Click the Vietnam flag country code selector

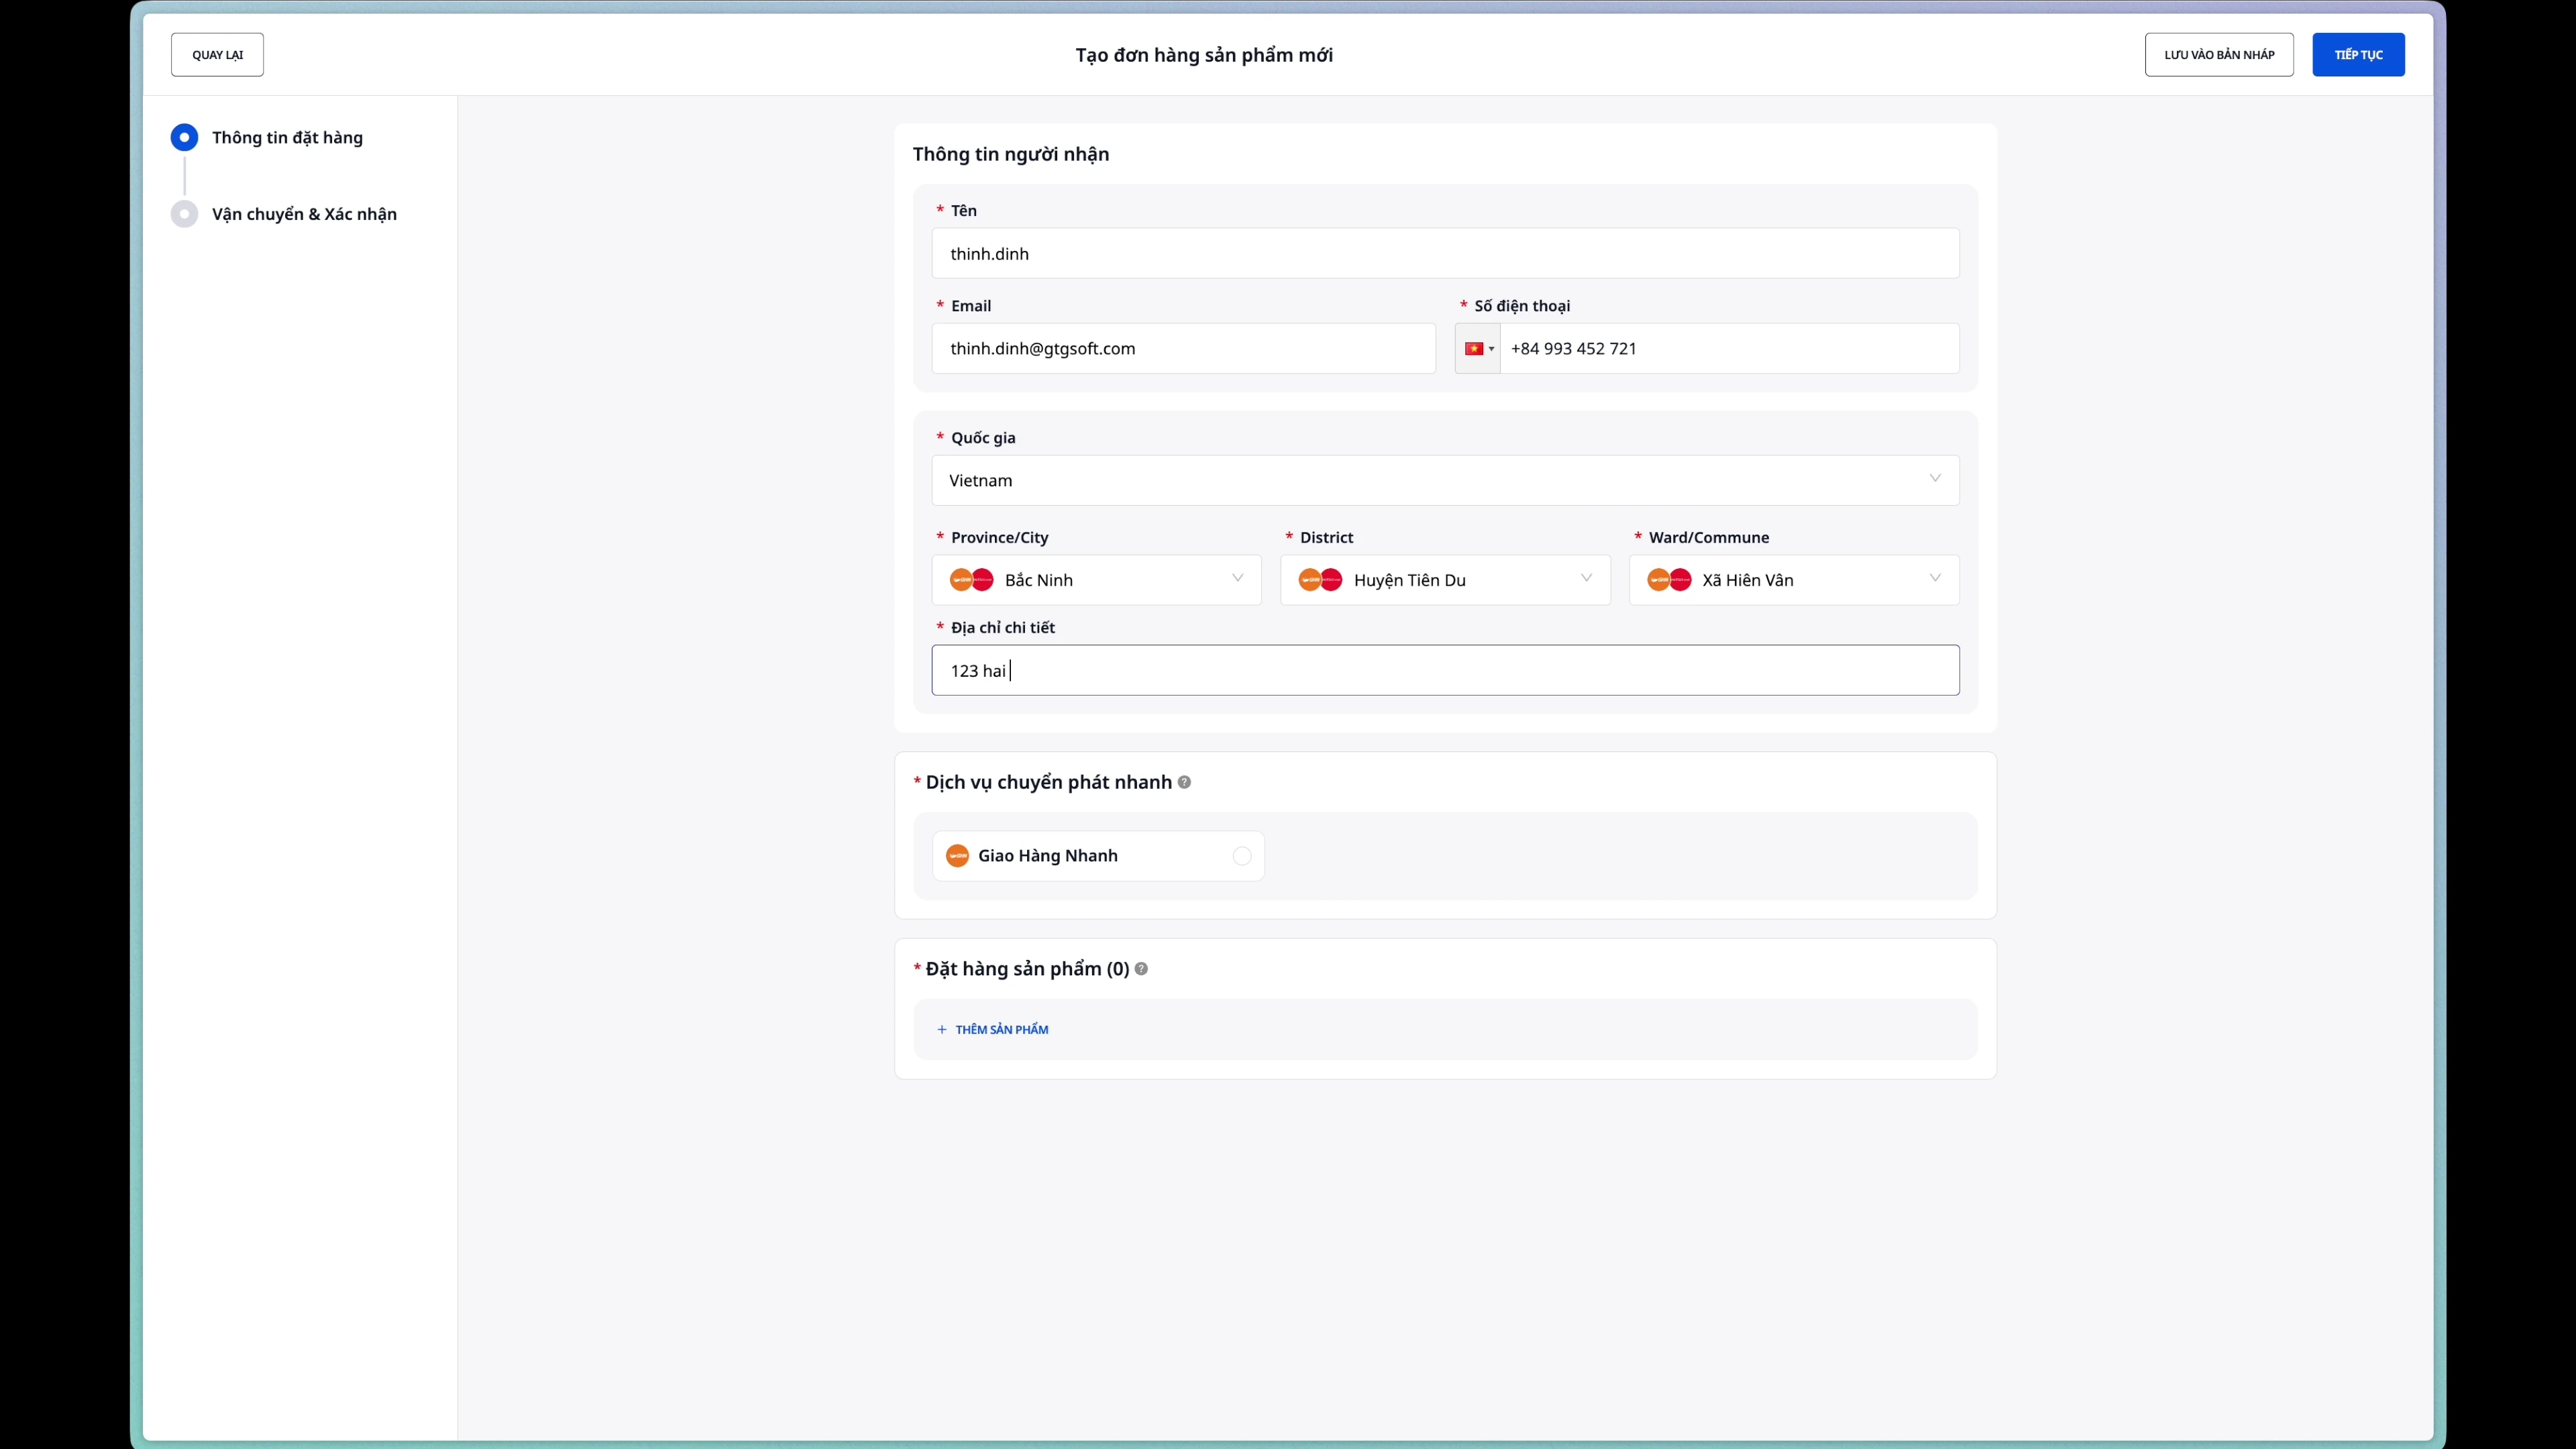pyautogui.click(x=1477, y=349)
